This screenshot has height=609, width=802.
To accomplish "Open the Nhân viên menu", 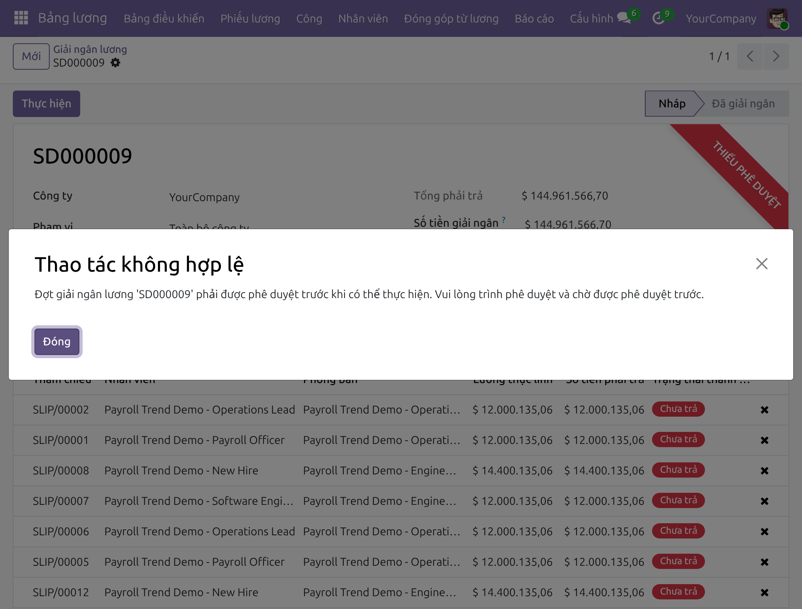I will coord(363,18).
